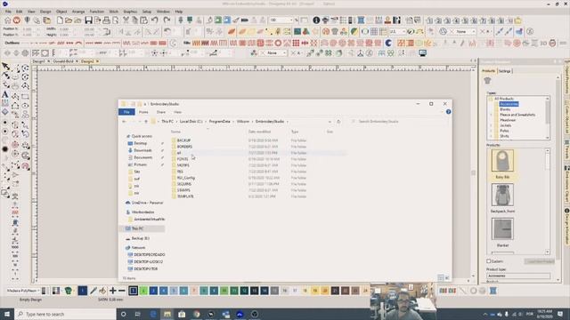Click ProgramData in Explorer breadcrumb

[220, 122]
